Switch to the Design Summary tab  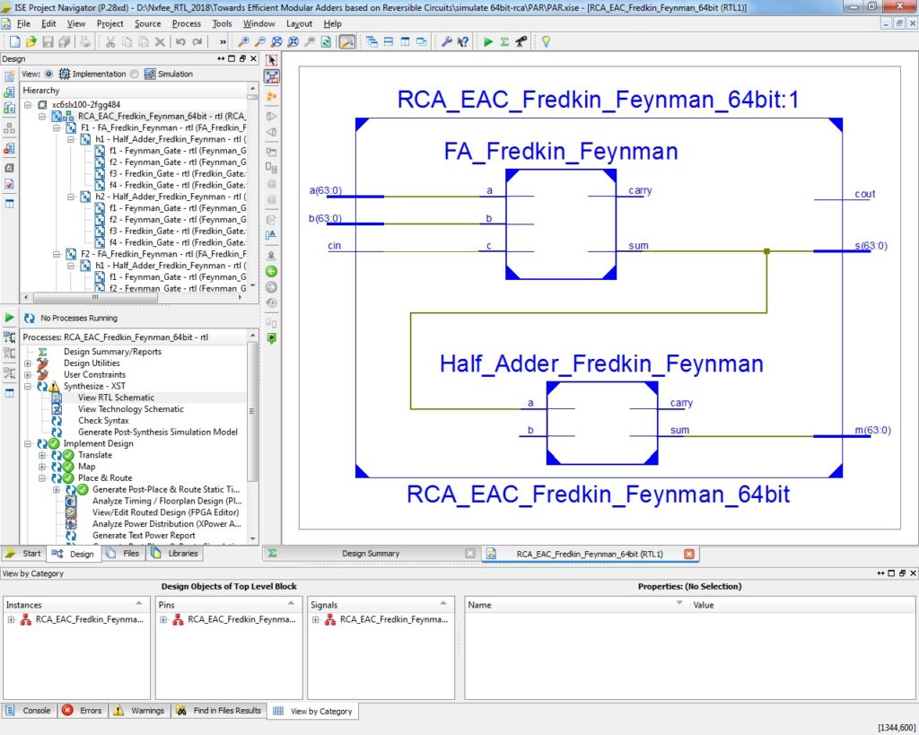point(370,554)
